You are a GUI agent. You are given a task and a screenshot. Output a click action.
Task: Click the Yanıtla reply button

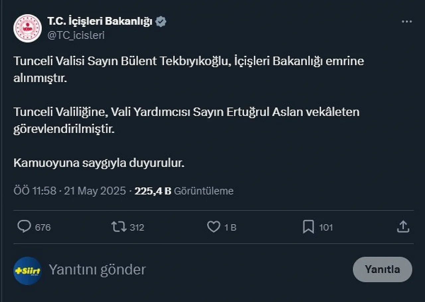382,269
